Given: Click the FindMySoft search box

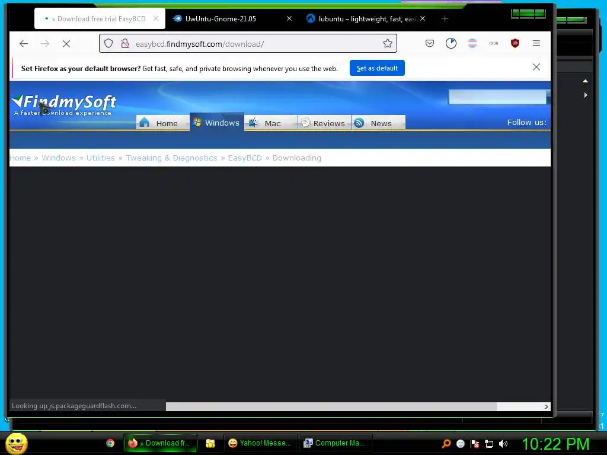Looking at the screenshot, I should 497,97.
